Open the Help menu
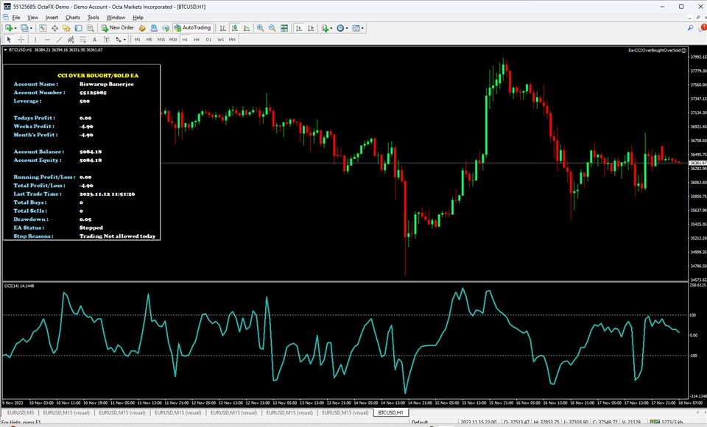 138,18
